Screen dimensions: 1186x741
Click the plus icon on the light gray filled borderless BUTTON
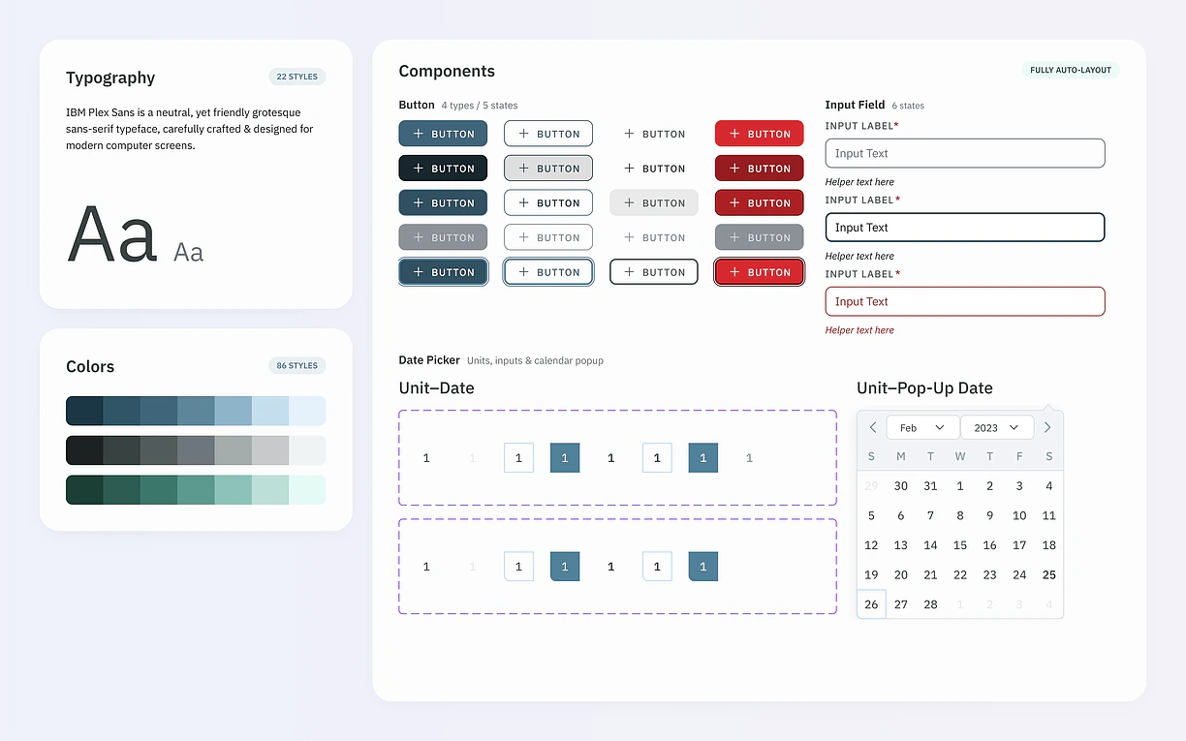click(630, 203)
